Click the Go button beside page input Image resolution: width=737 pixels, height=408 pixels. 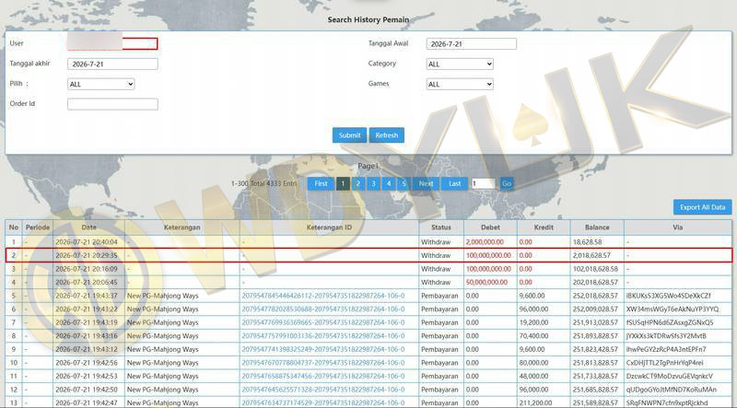point(506,183)
